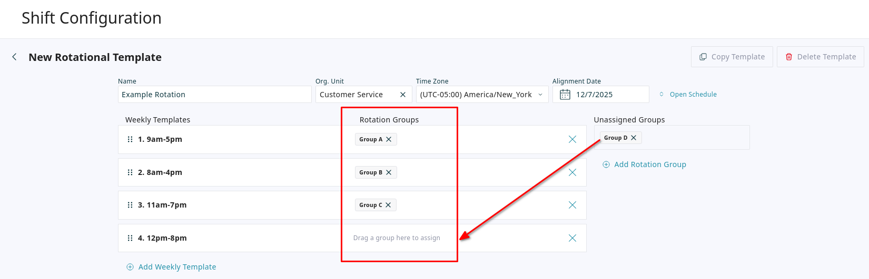Remove Group B from rotation

(389, 172)
